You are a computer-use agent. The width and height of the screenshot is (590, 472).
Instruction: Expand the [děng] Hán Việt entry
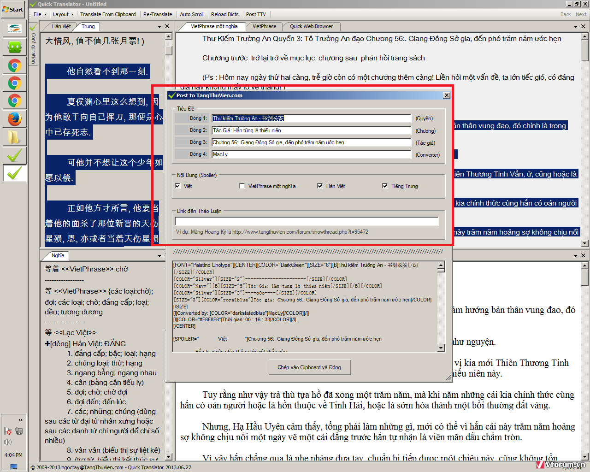click(x=47, y=344)
